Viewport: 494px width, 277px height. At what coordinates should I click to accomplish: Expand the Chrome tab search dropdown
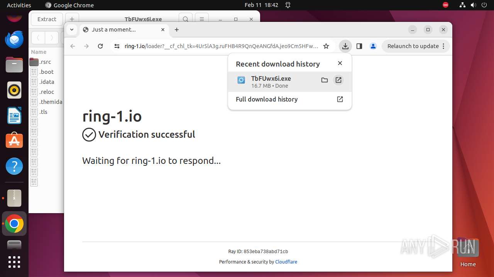[72, 30]
